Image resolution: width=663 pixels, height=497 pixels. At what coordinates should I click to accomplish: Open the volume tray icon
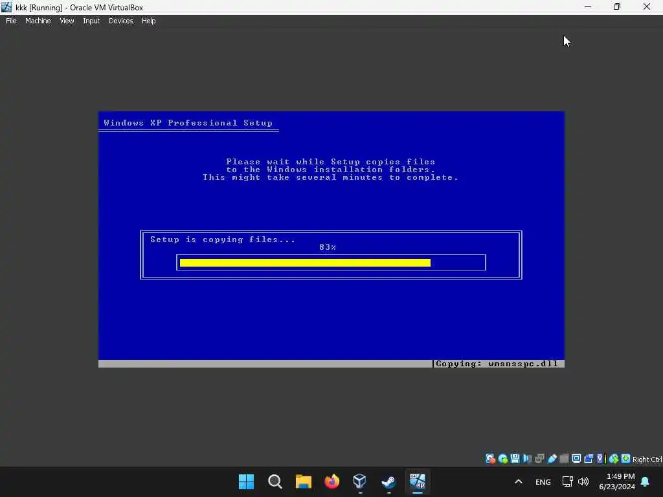[x=583, y=481]
